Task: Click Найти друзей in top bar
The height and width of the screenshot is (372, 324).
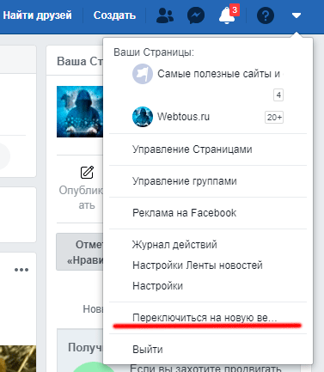Action: click(38, 15)
